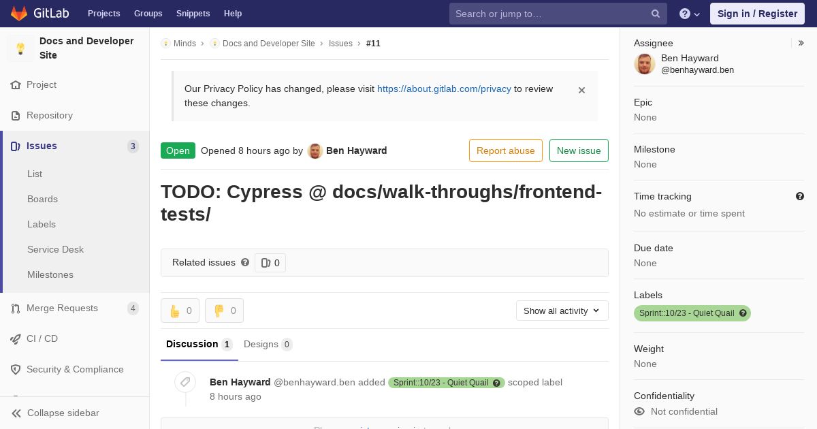Click the Sign in / Register button
Screen dimensions: 817x429
click(757, 14)
